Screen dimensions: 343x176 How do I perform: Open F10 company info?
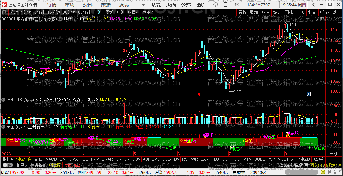(x=301, y=12)
